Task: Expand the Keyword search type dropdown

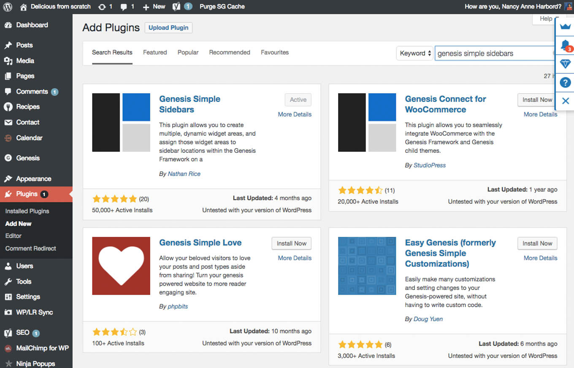Action: (415, 53)
